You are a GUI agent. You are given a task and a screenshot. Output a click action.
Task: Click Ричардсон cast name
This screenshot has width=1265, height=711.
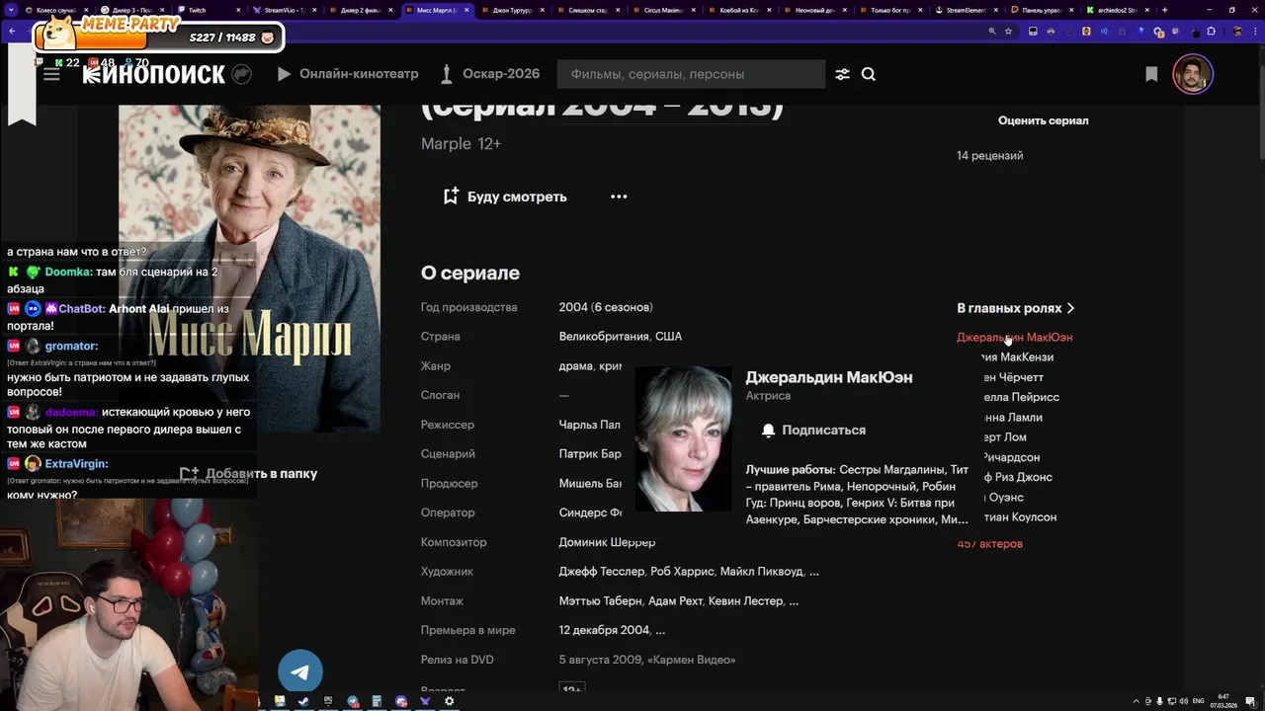pyautogui.click(x=1010, y=458)
